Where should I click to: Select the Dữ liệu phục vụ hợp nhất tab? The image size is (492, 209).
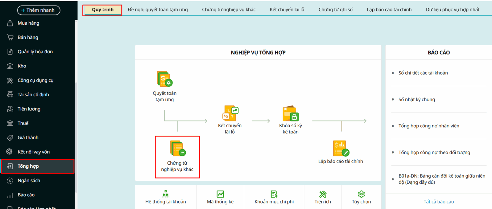click(x=452, y=10)
